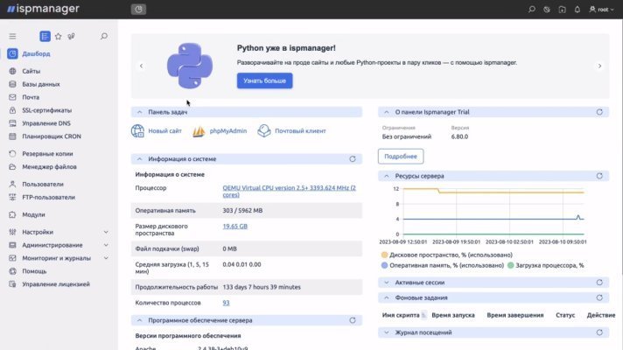Open the dashboard tab icon in top bar
The width and height of the screenshot is (623, 350).
[x=138, y=9]
